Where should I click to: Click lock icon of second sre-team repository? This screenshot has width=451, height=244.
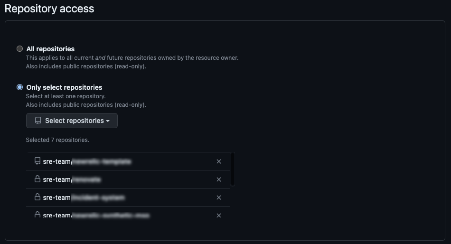pos(38,179)
